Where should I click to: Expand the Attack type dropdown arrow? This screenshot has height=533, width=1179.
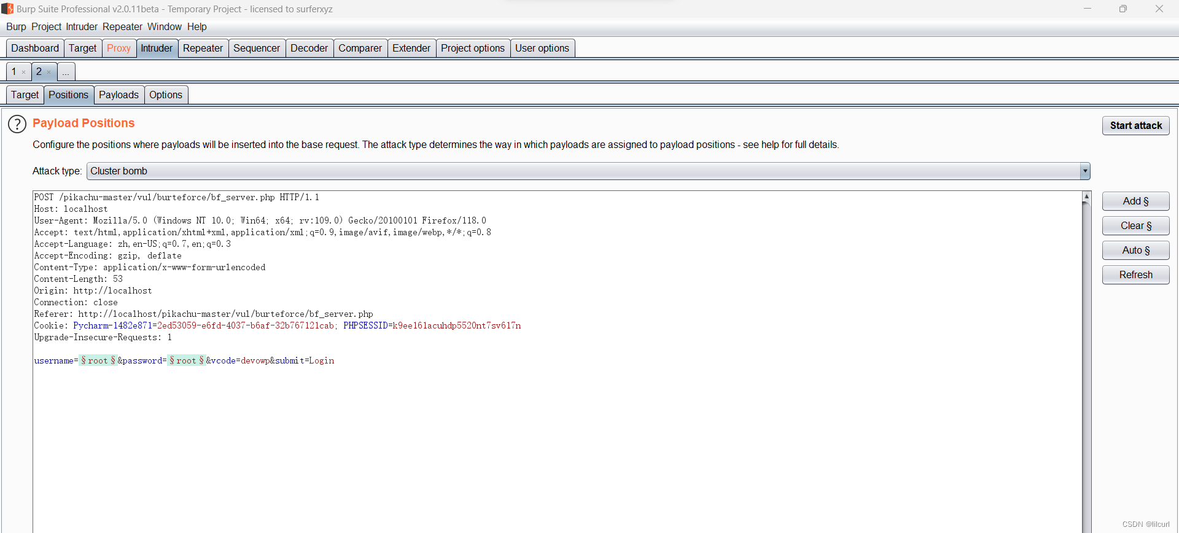pyautogui.click(x=1085, y=171)
